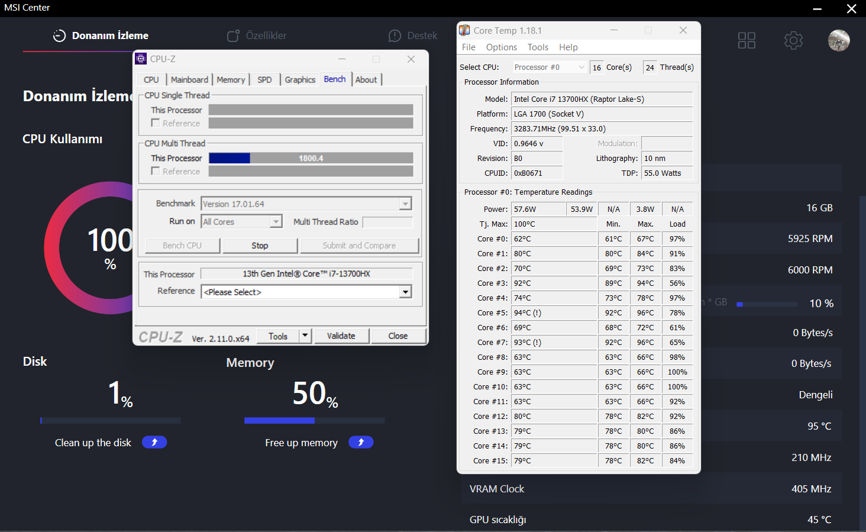
Task: Click the Dengeli value in MSI Center
Action: tap(816, 395)
